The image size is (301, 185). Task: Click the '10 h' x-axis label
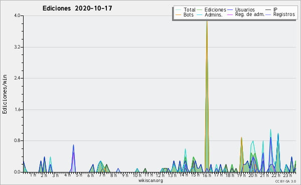[137, 175]
